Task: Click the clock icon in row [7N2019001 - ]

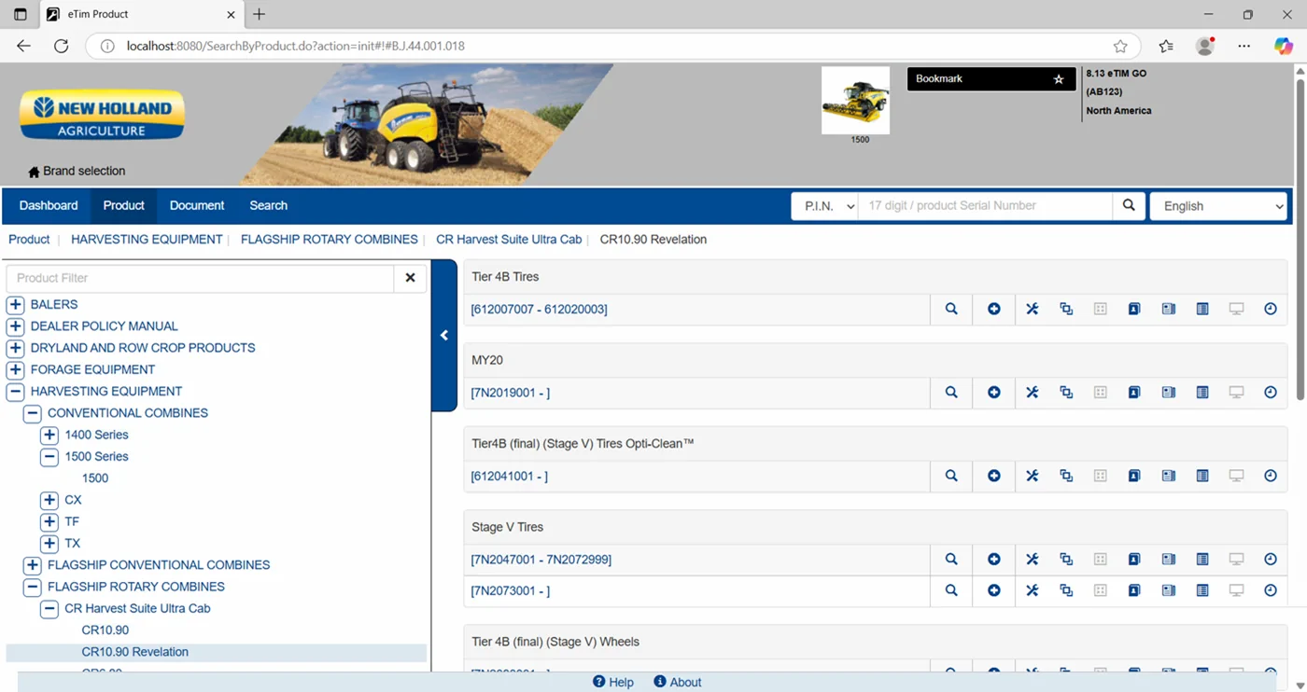Action: 1271,393
